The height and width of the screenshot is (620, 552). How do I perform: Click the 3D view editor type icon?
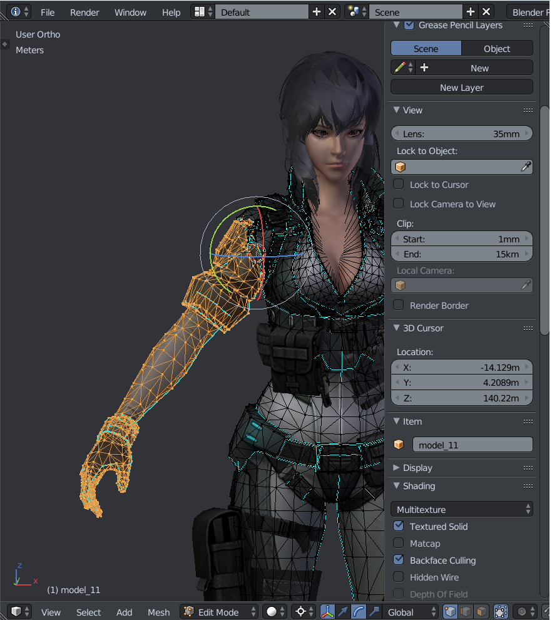(19, 612)
